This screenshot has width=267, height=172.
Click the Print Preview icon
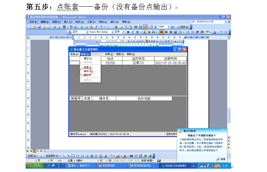point(59,27)
